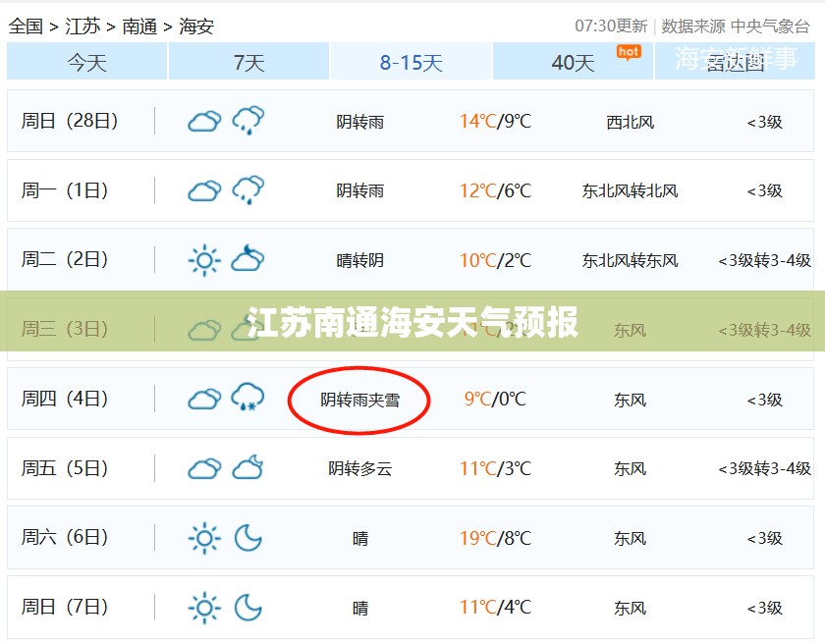Click night cloudy-moon icon for 周二 (2日)

pyautogui.click(x=247, y=257)
